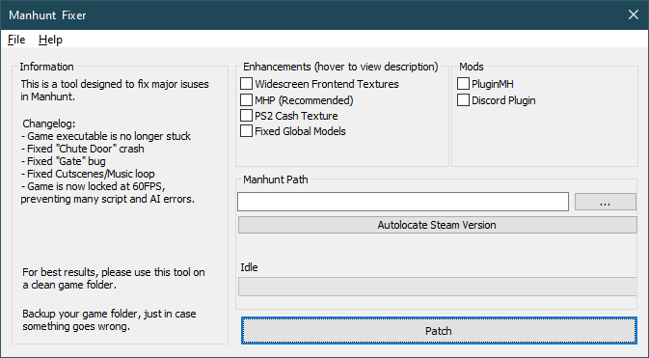This screenshot has height=358, width=649.
Task: Click the Information group heading
Action: pos(46,67)
